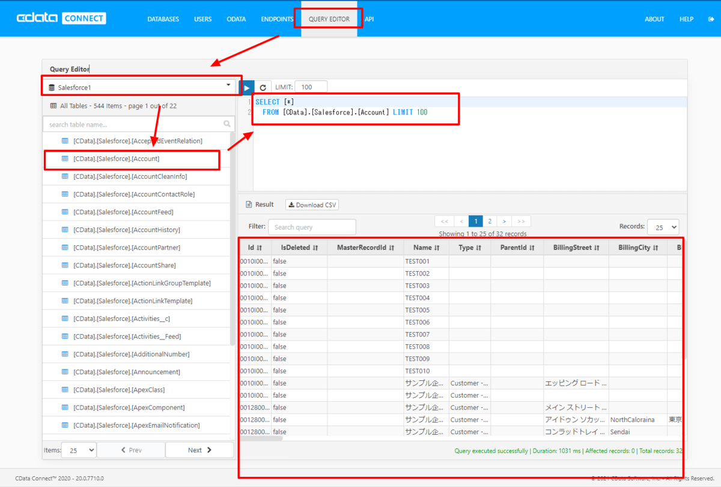Image resolution: width=721 pixels, height=487 pixels.
Task: Click table icon beside AccountCleanInfo
Action: click(65, 176)
